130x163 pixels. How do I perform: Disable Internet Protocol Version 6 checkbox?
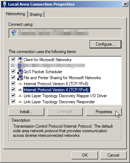tap(13, 83)
